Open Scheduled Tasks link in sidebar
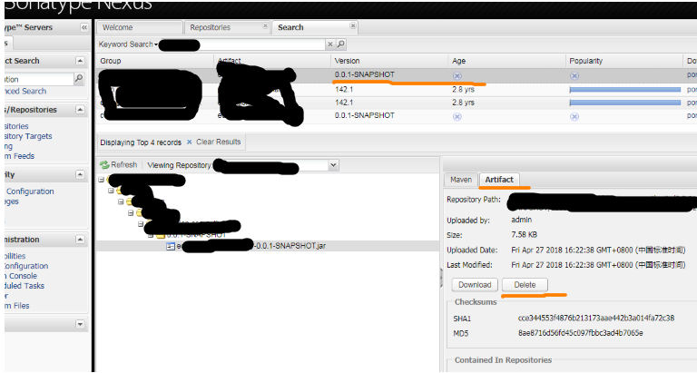The image size is (697, 373). coord(24,286)
